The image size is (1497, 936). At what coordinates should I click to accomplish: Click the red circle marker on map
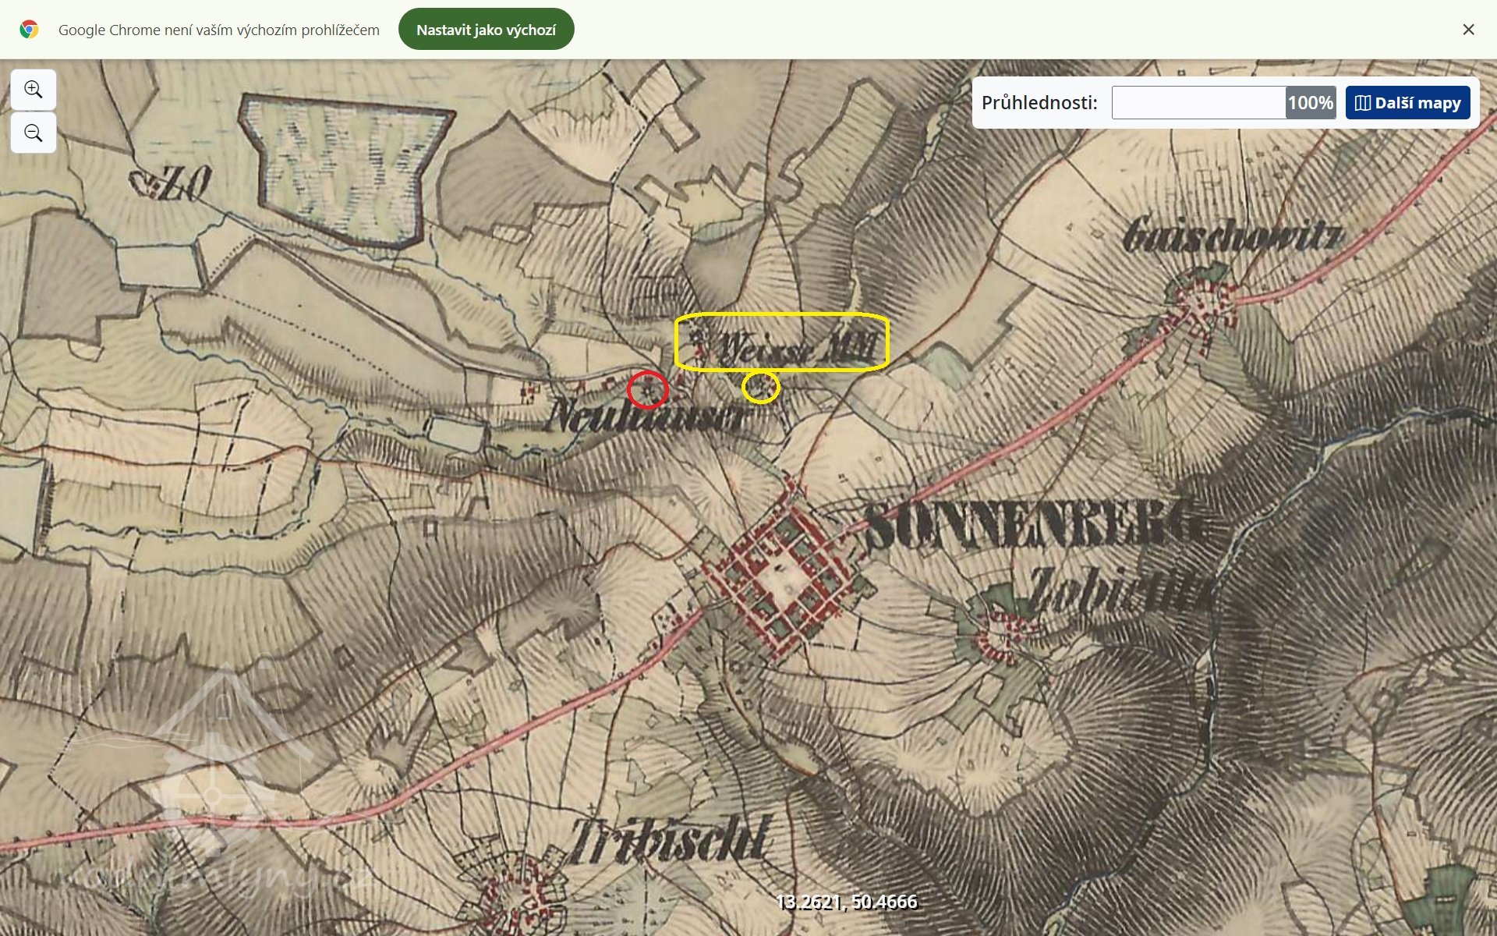pyautogui.click(x=648, y=389)
